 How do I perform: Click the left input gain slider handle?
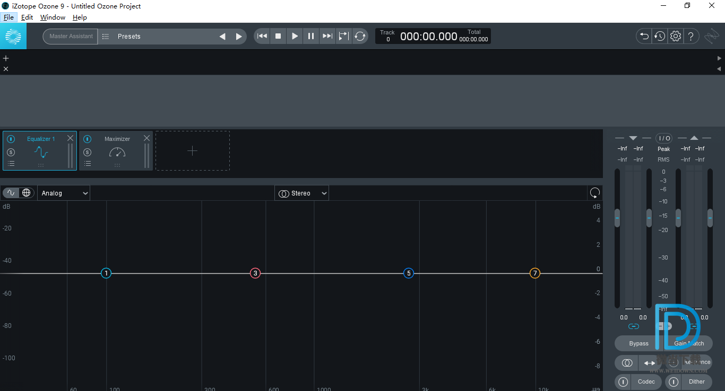pyautogui.click(x=617, y=218)
